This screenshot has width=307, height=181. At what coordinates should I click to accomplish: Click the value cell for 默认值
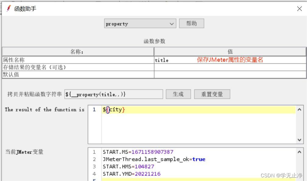pos(230,75)
